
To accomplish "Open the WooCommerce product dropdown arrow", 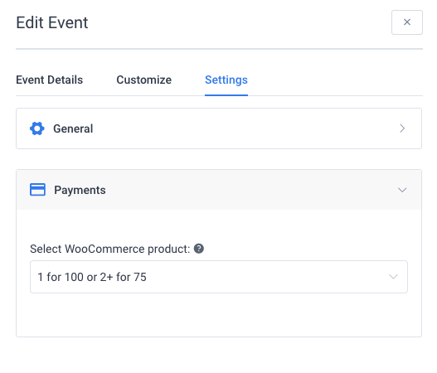I will (x=393, y=277).
